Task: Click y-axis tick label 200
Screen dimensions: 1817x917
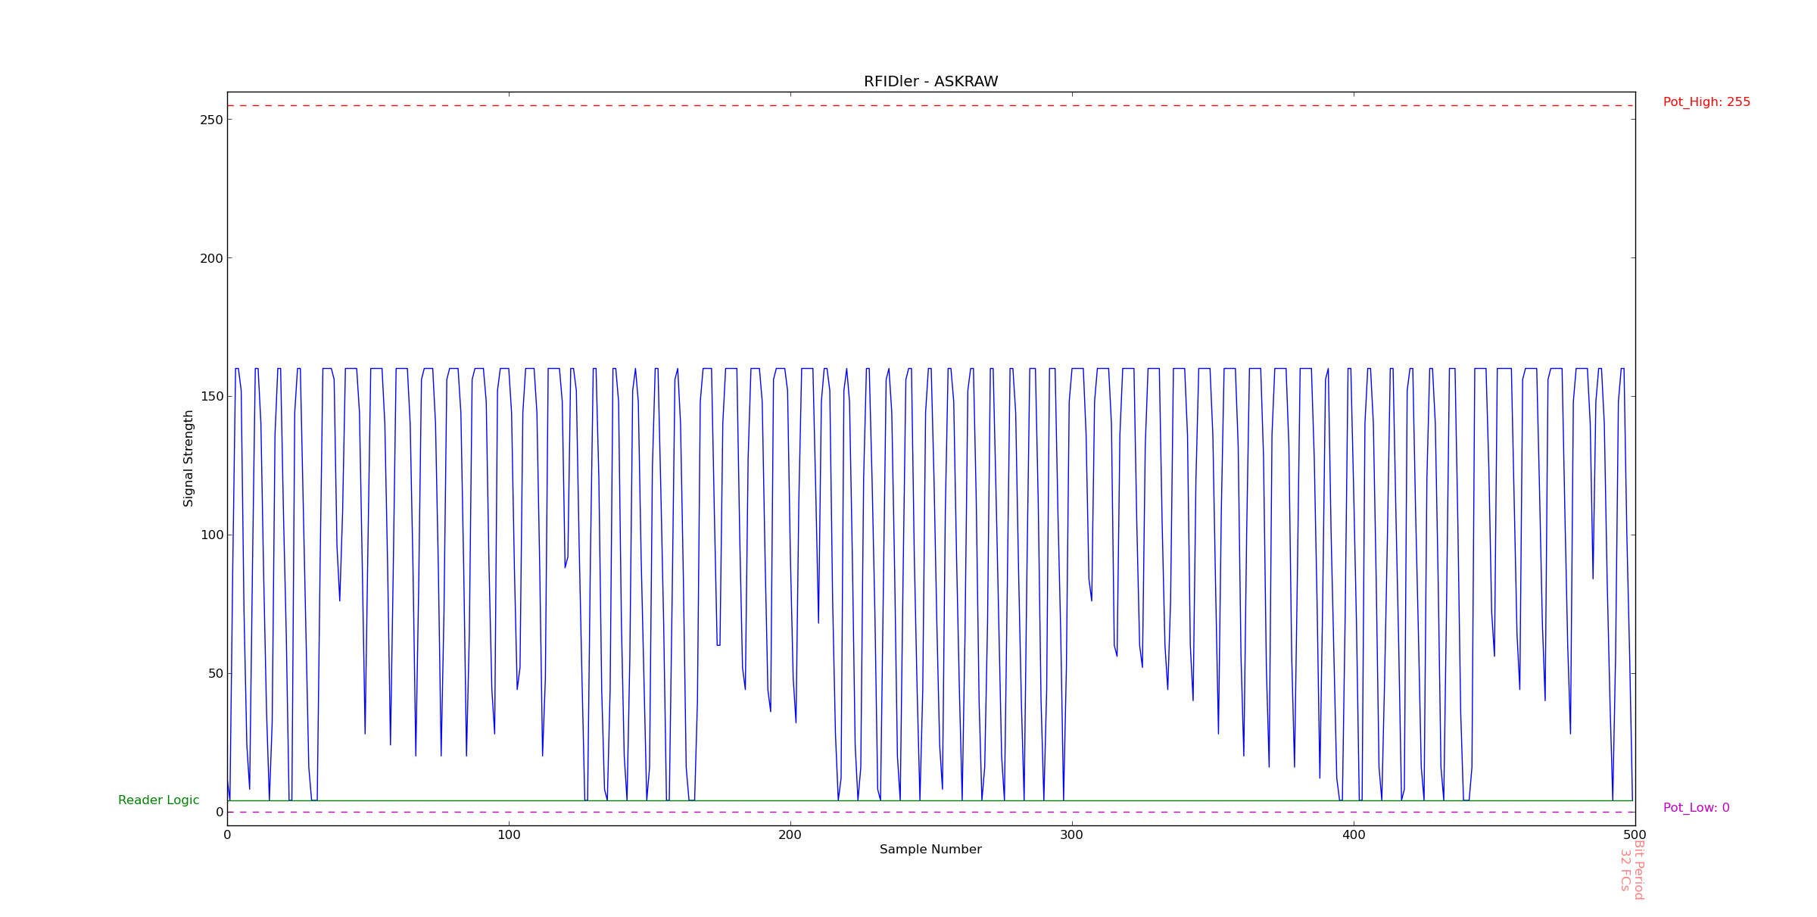Action: click(x=211, y=258)
